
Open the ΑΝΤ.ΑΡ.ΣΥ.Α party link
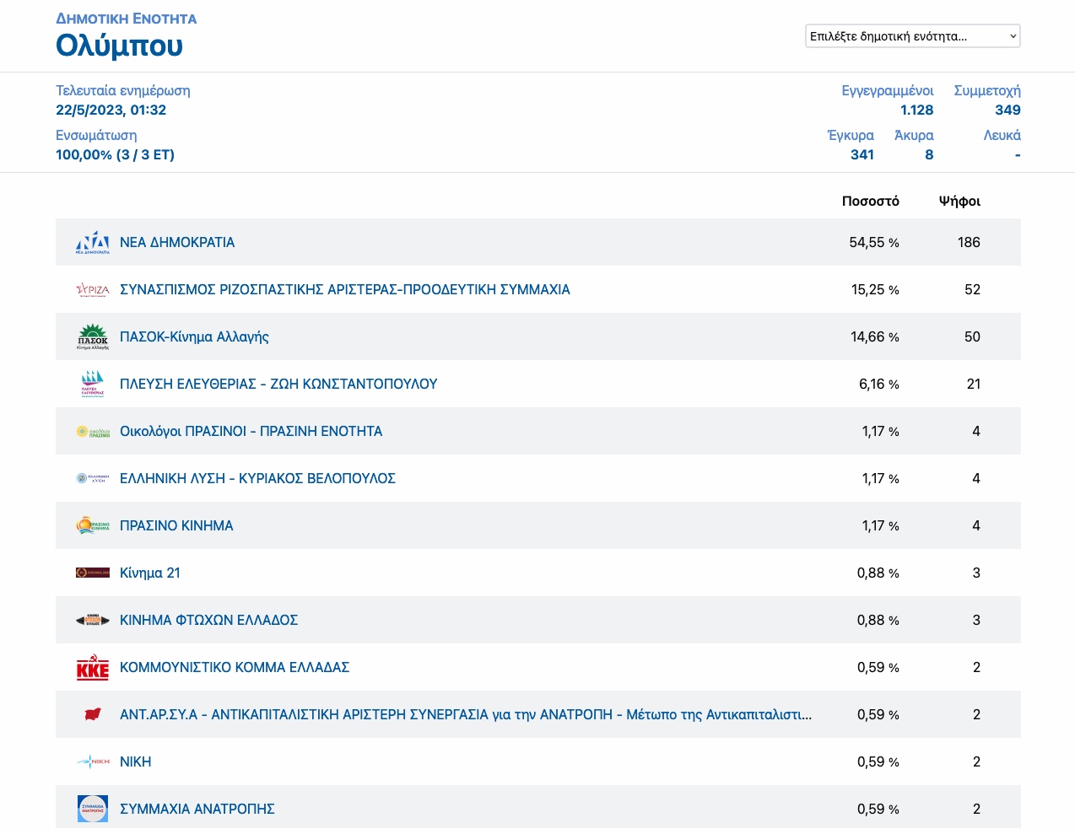[466, 714]
